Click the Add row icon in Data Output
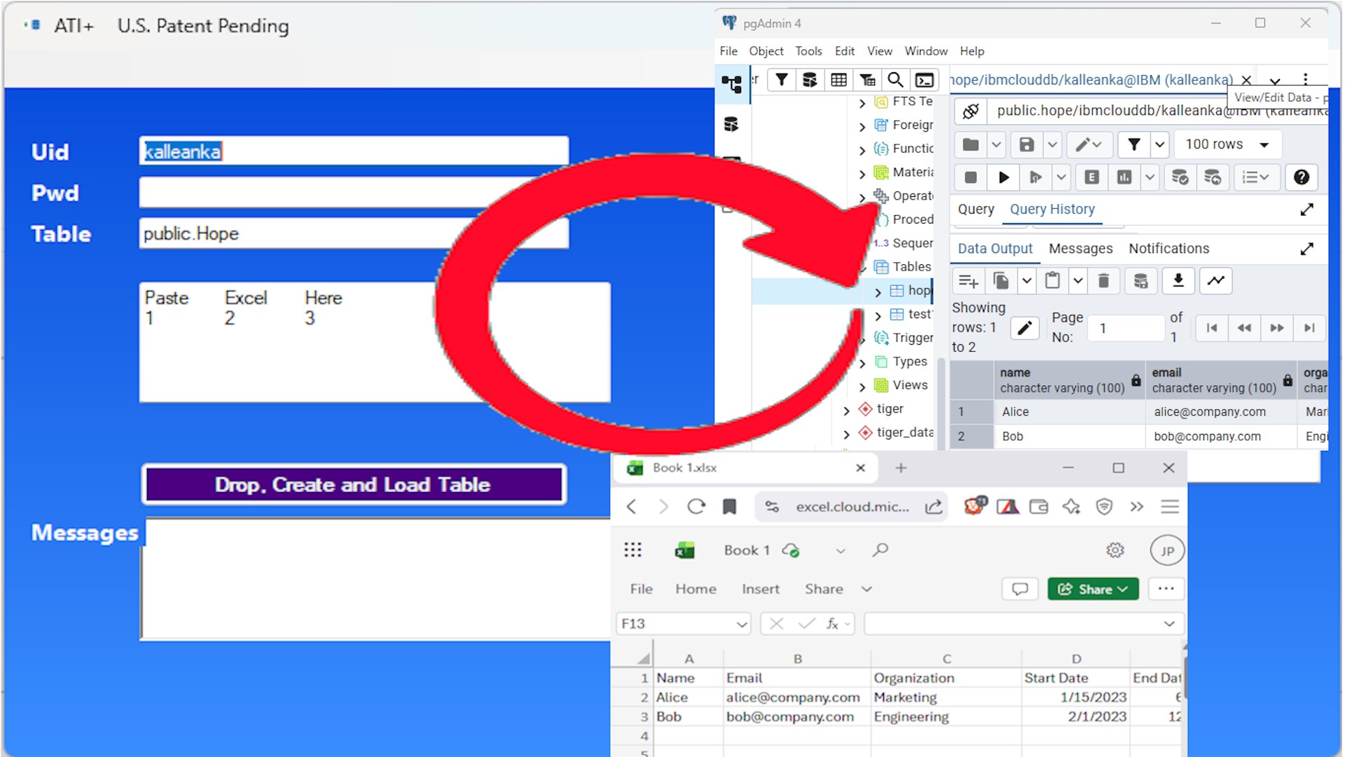1345x757 pixels. (x=968, y=281)
